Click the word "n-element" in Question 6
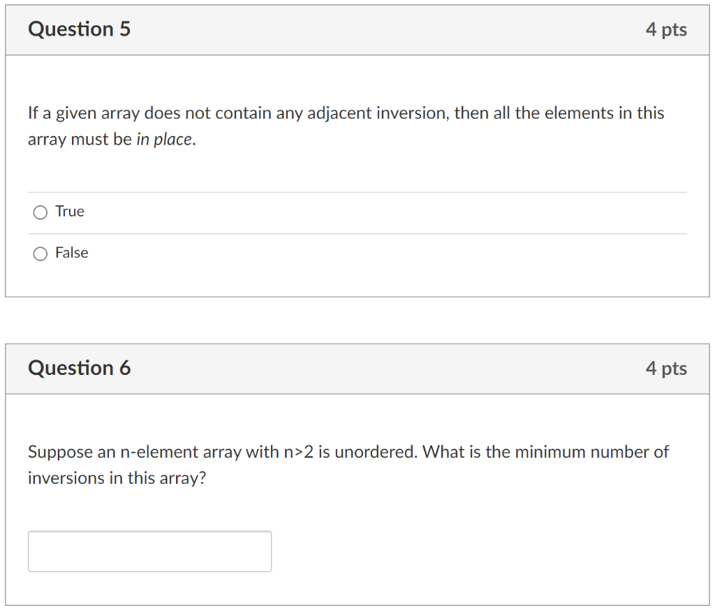This screenshot has width=715, height=613. (159, 452)
